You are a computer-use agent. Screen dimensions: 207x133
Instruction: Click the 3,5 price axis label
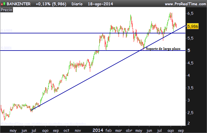(190, 88)
